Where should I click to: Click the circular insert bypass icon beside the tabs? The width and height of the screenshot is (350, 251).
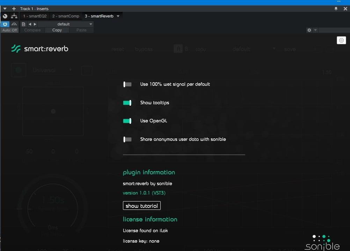coord(5,16)
